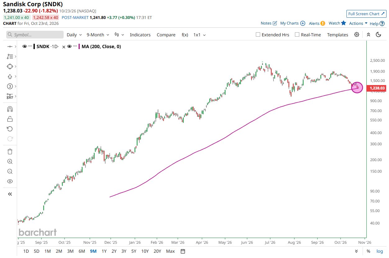Enable the Real-Time checkbox
The image size is (389, 258).
297,34
